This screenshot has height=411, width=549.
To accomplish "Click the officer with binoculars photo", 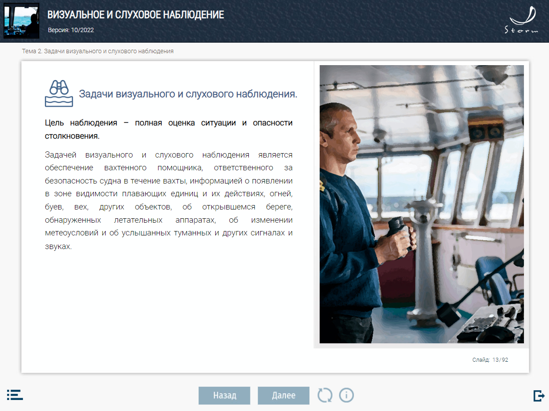I will pyautogui.click(x=422, y=204).
